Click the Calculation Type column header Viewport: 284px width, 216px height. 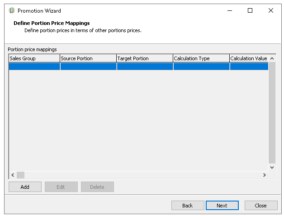click(x=201, y=58)
